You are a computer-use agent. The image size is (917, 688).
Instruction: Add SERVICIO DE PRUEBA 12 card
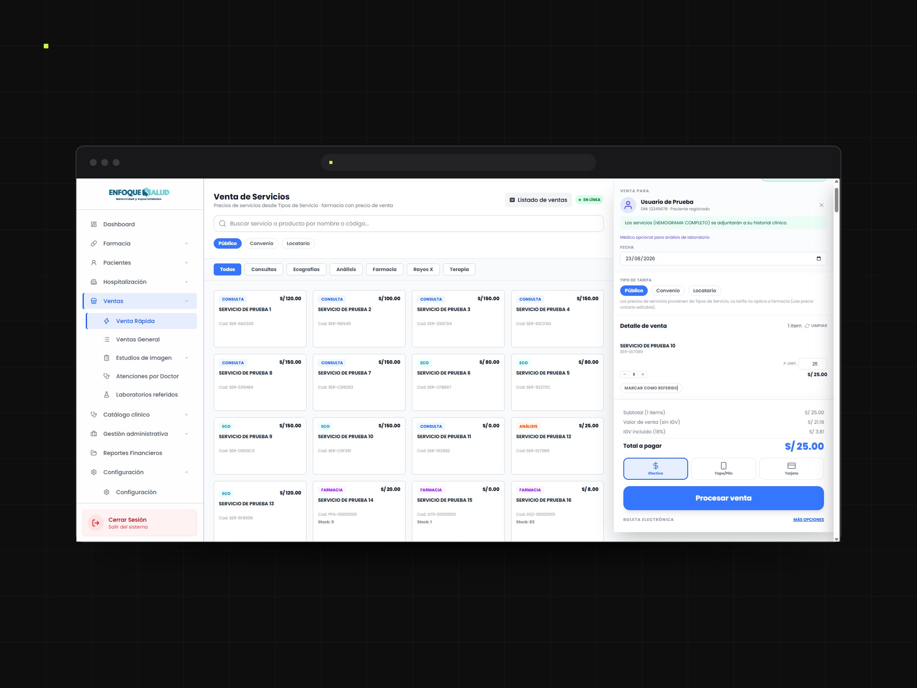pyautogui.click(x=557, y=446)
